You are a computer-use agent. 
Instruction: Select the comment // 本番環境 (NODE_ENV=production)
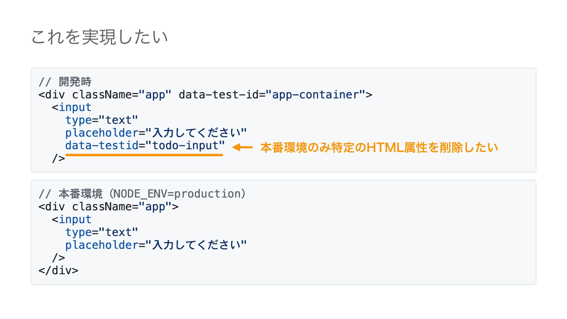(142, 194)
